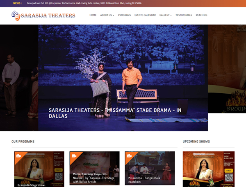Open the Events Calendar page
Screen dimensions: 246x187
click(x=145, y=15)
